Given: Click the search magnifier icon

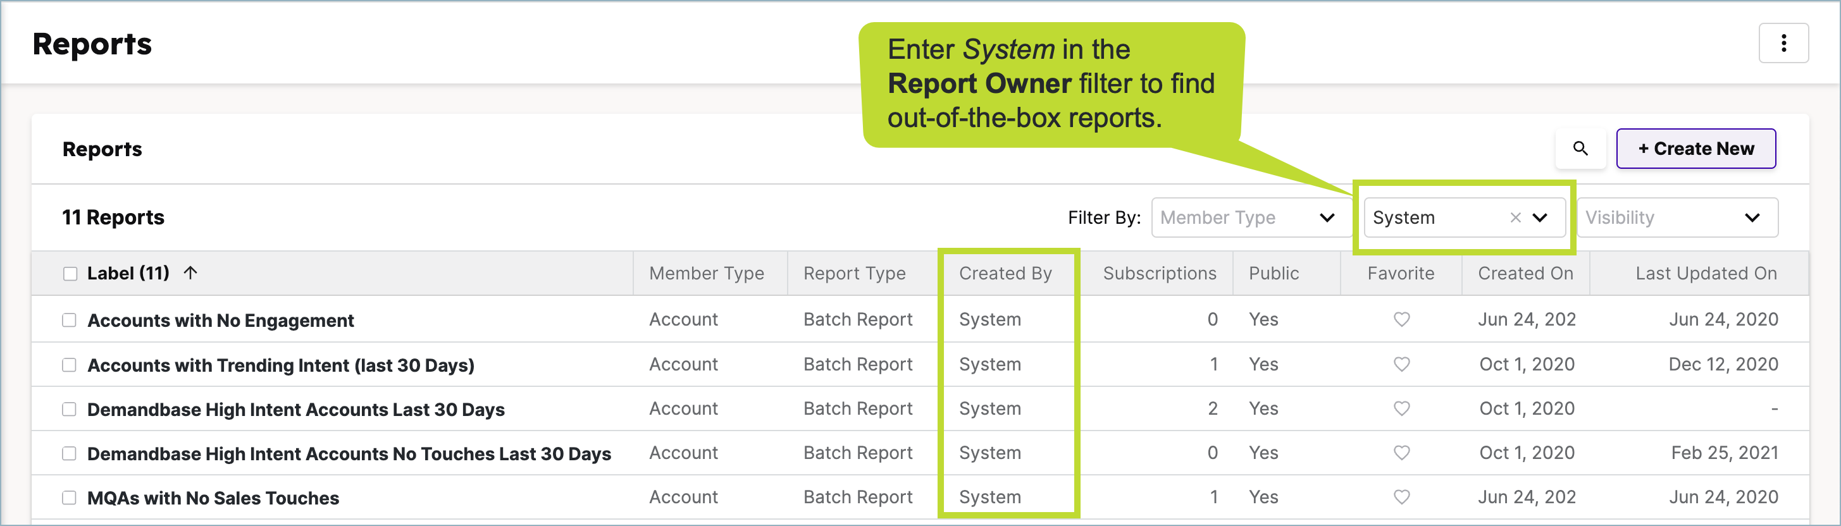Looking at the screenshot, I should pos(1580,149).
